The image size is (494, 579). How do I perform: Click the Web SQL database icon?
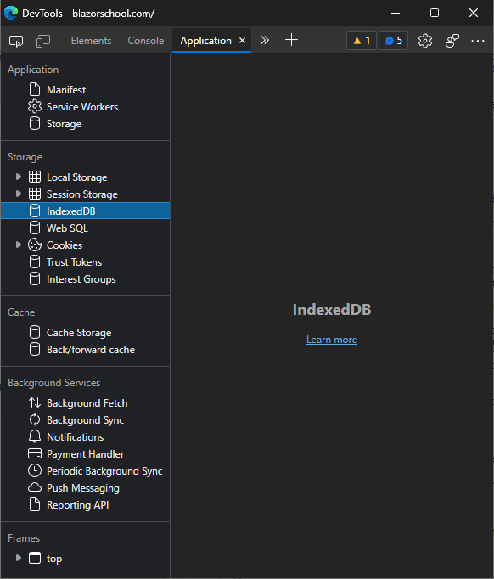pyautogui.click(x=35, y=228)
